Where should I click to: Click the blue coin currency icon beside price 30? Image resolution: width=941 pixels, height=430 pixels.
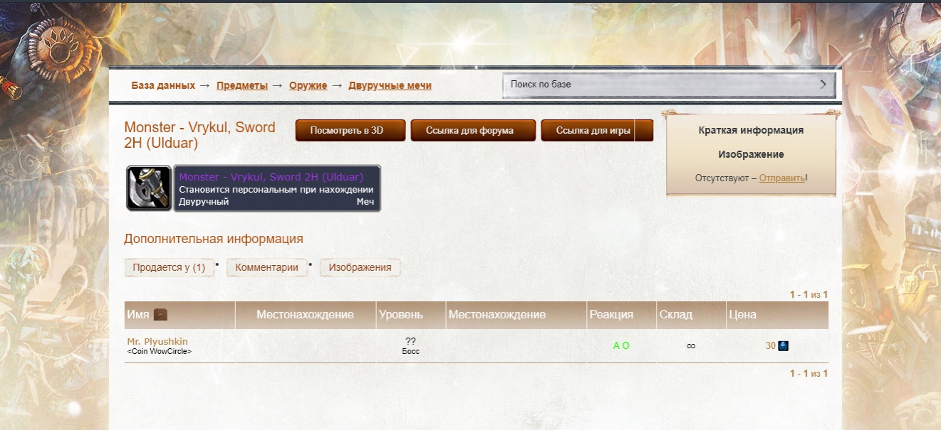[784, 346]
